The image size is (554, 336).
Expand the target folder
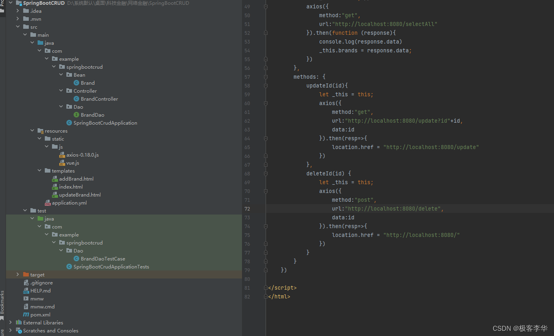pos(18,274)
